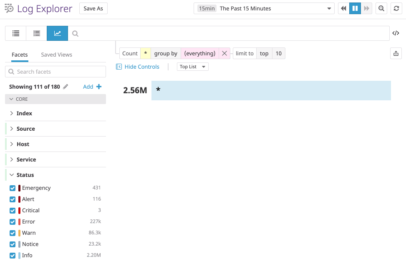Click the Save As button
406x261 pixels.
tap(93, 8)
